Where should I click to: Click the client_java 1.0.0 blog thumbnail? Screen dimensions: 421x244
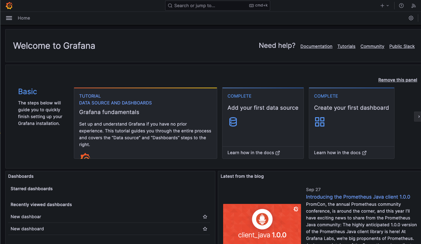click(262, 224)
